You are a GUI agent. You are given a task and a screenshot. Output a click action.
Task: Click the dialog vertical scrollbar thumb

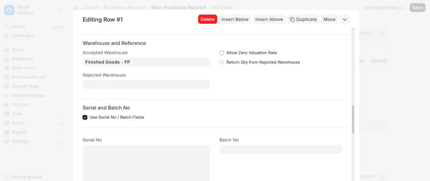(x=353, y=119)
